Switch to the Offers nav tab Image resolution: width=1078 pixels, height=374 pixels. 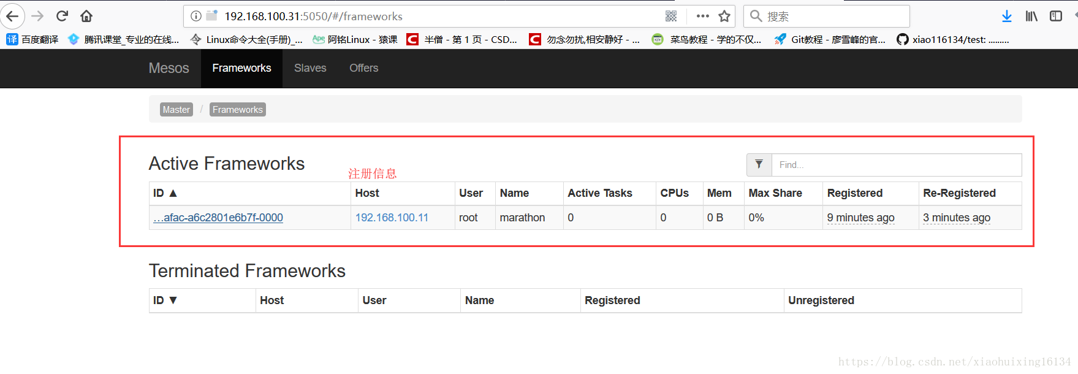pyautogui.click(x=363, y=68)
